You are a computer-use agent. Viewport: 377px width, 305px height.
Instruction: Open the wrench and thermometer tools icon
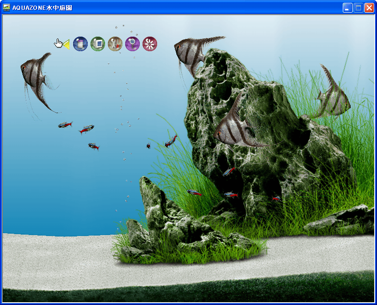coord(115,44)
